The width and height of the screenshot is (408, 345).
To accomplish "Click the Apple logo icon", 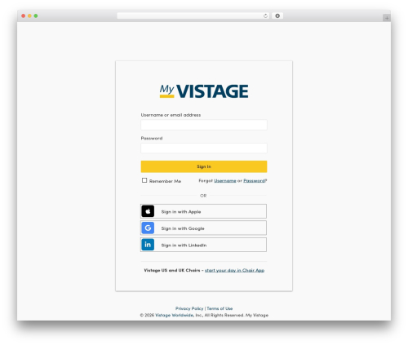I will (148, 211).
